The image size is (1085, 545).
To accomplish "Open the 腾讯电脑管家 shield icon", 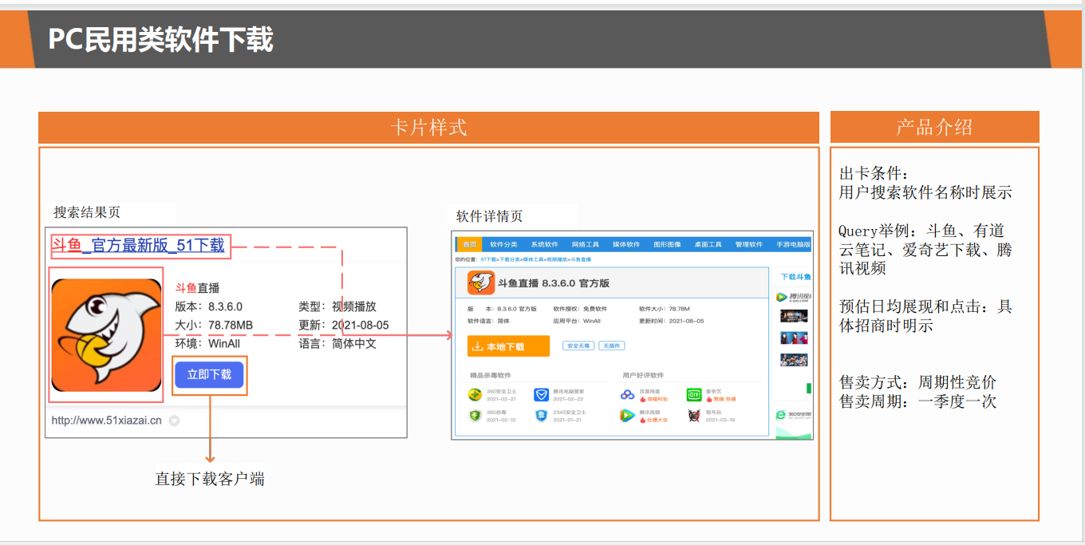I will click(x=542, y=394).
